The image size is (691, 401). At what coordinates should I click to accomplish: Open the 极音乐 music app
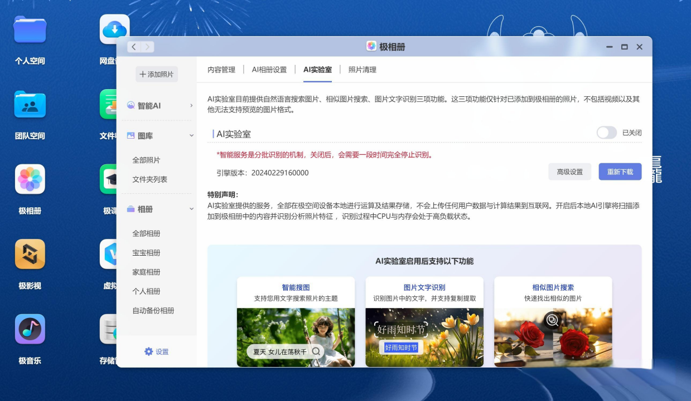30,329
